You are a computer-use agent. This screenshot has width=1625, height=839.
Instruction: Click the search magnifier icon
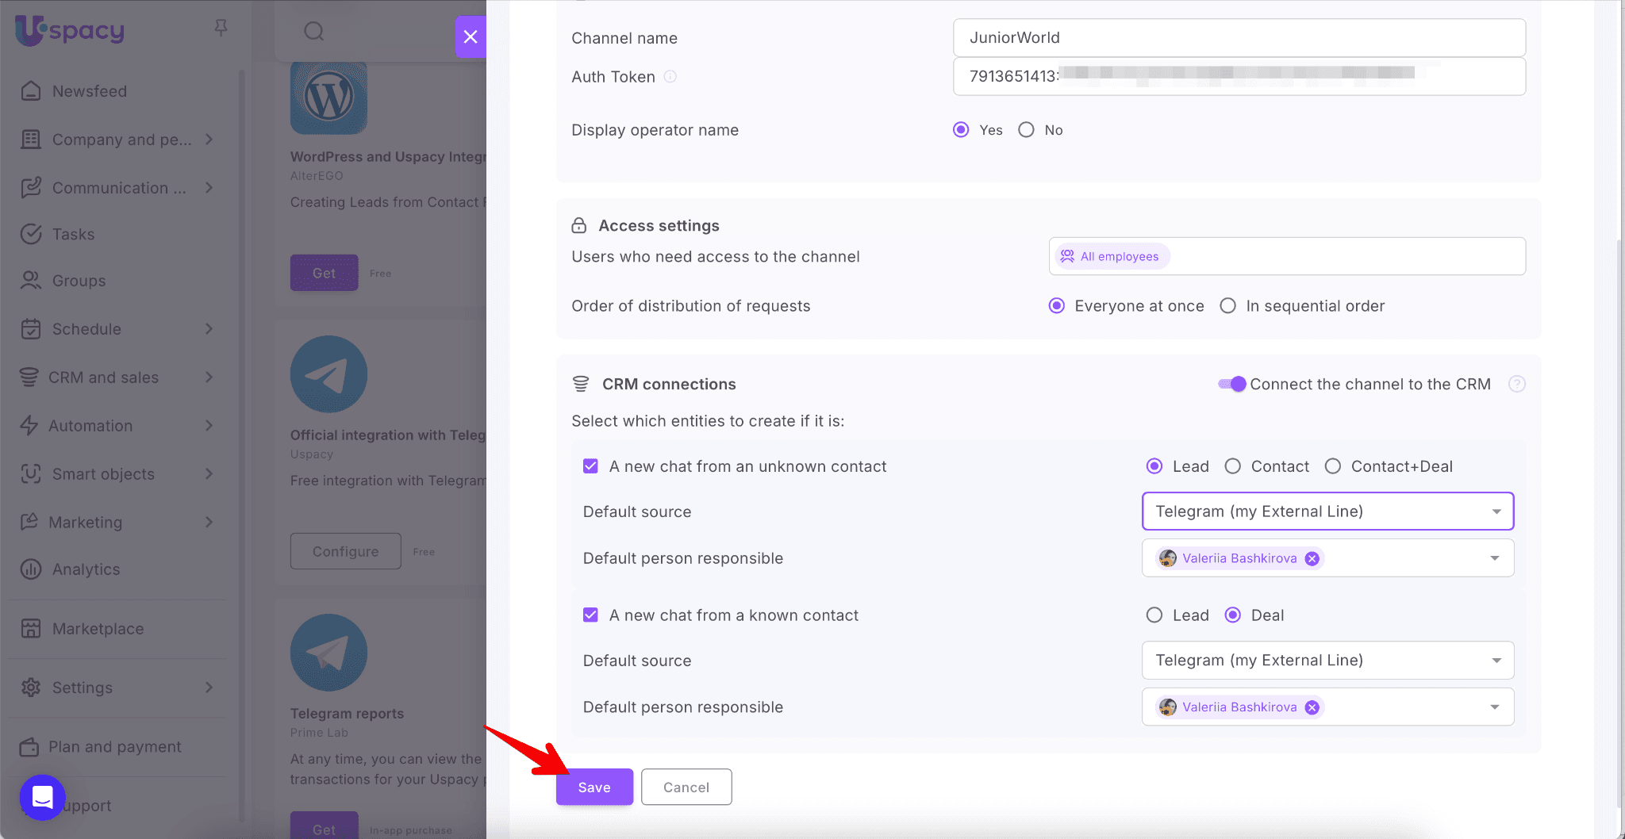(x=314, y=31)
